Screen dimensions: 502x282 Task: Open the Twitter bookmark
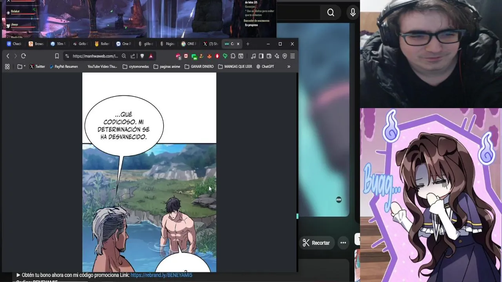click(37, 67)
